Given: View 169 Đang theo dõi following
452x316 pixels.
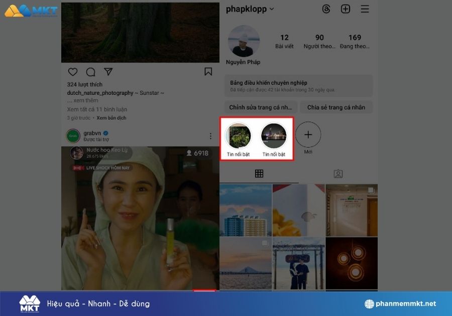Looking at the screenshot, I should 355,42.
